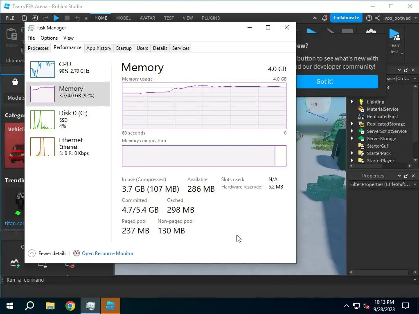Screen dimensions: 419x314
Task: Open the Task Manager View menu
Action: (x=68, y=38)
